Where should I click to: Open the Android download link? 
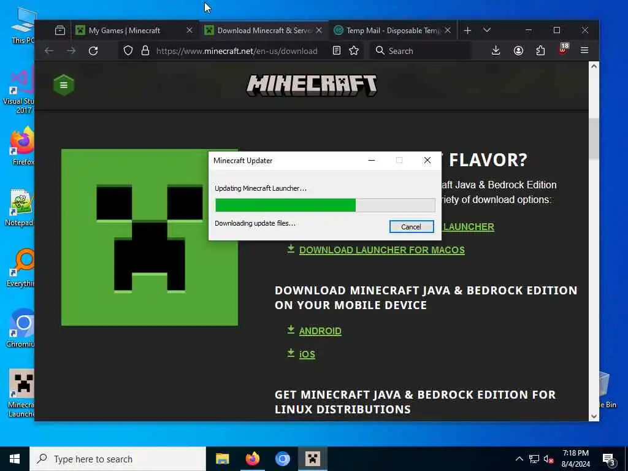pyautogui.click(x=320, y=331)
